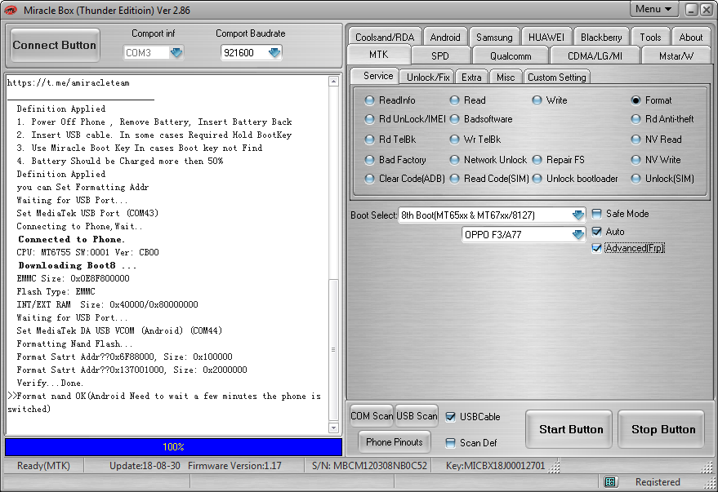Open the Menu dropdown in title bar
Screen dimensions: 718x492
653,9
